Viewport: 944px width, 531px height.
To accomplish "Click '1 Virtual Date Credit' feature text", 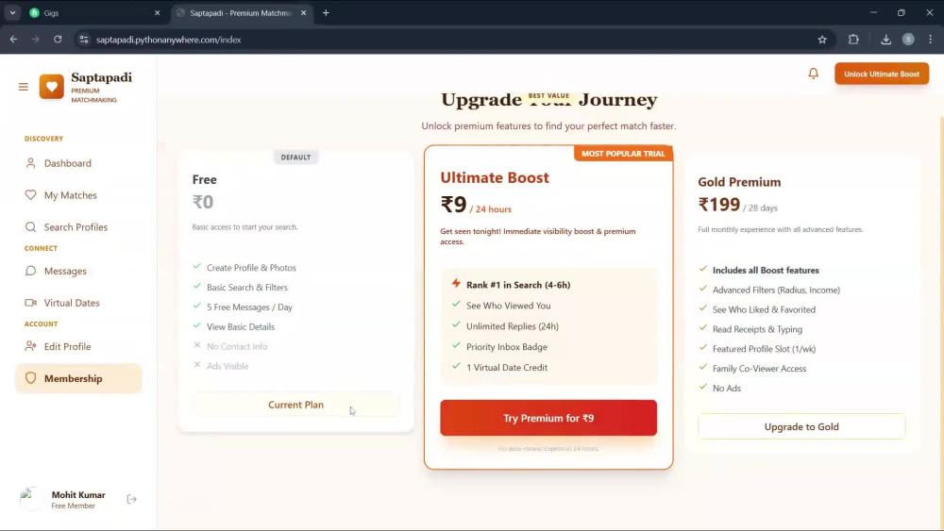I will (x=507, y=368).
